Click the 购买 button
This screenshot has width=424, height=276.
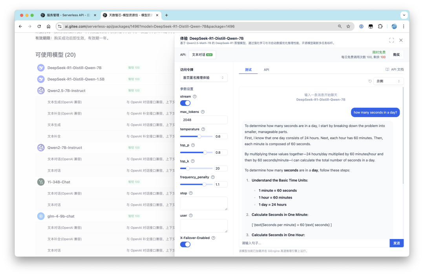pos(397,55)
